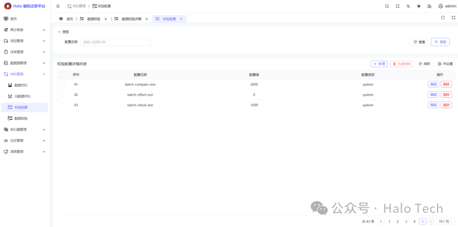Viewport: 458px width, 227px height.
Task: Open 元数据对比 submenu item
Action: (x=25, y=96)
